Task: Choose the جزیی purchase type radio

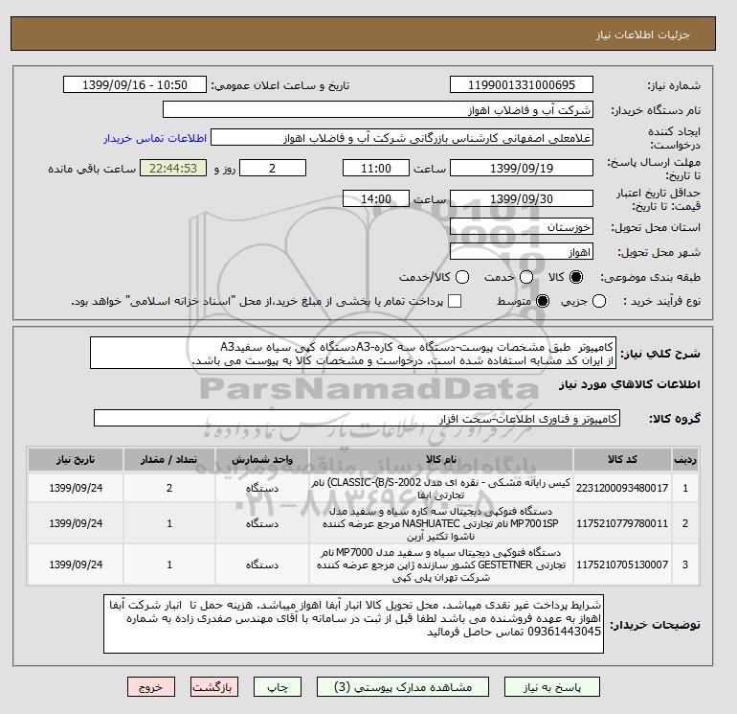Action: 599,301
